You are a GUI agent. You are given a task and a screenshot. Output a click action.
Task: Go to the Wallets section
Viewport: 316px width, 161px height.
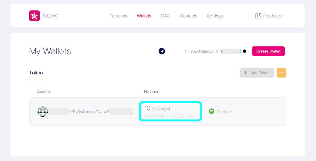pyautogui.click(x=144, y=16)
